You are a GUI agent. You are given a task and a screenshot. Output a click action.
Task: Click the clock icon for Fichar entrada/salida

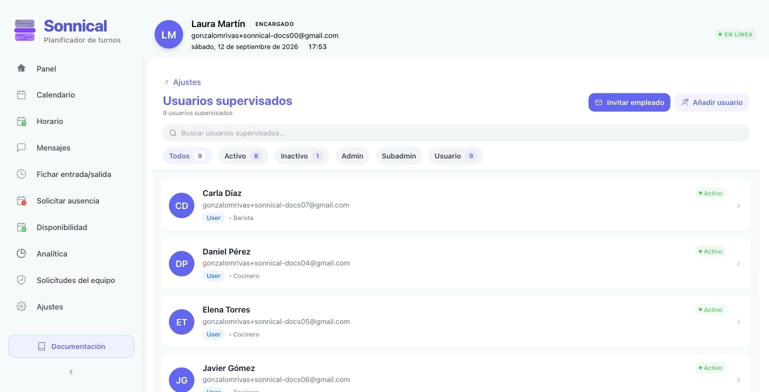(21, 174)
